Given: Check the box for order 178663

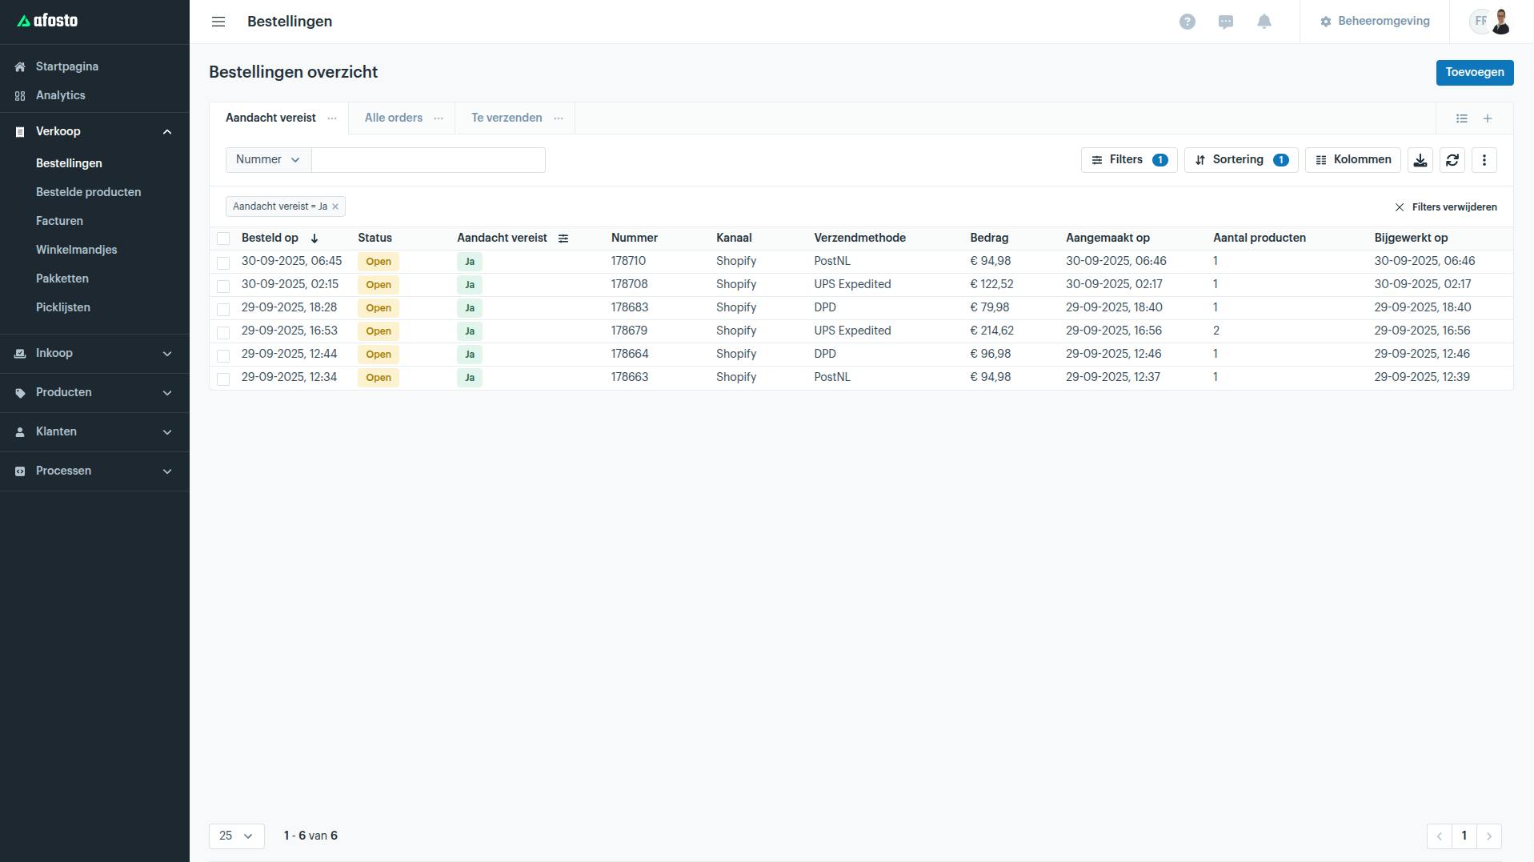Looking at the screenshot, I should (223, 379).
